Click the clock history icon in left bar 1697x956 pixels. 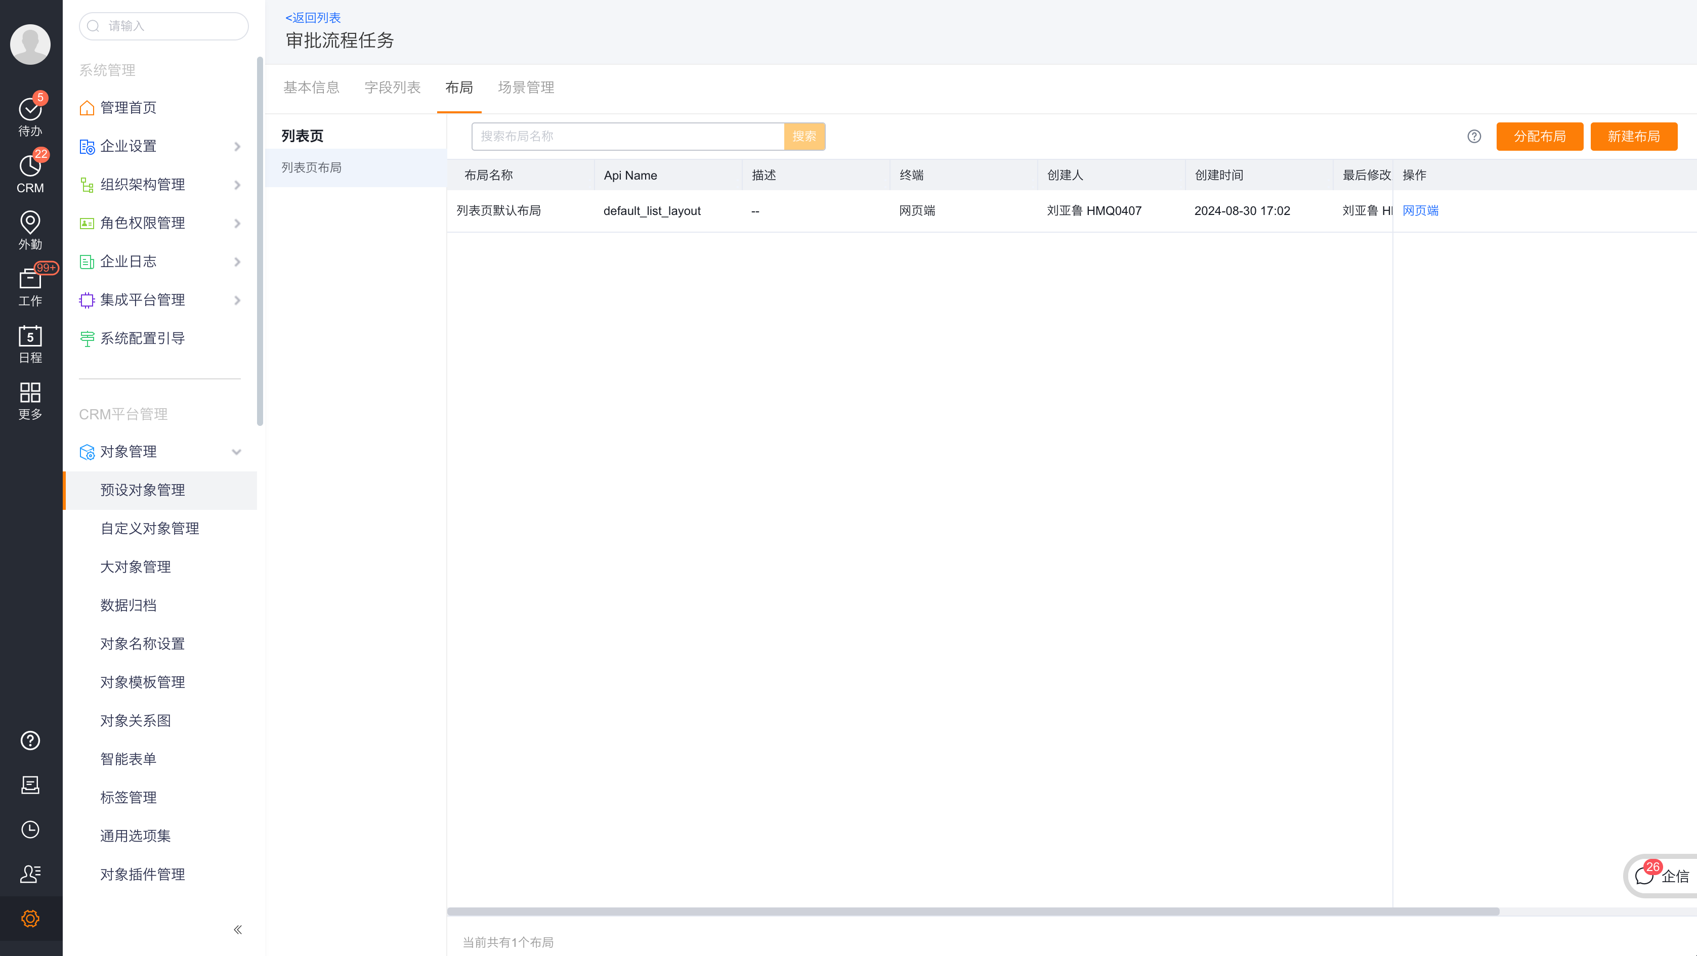pos(30,829)
